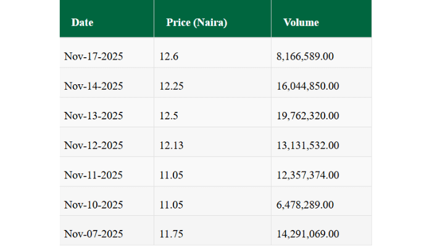Click the Date column header

tap(83, 22)
